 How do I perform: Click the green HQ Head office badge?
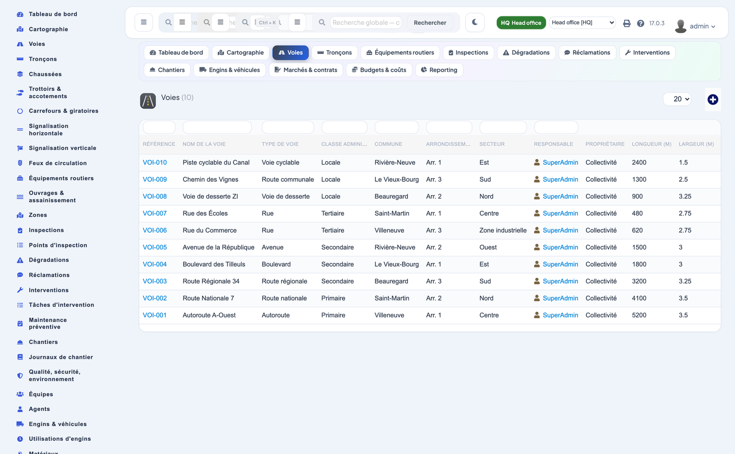click(x=521, y=23)
